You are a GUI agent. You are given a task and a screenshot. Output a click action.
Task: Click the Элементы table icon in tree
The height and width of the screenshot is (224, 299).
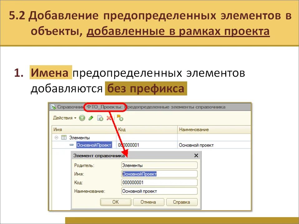(x=64, y=137)
